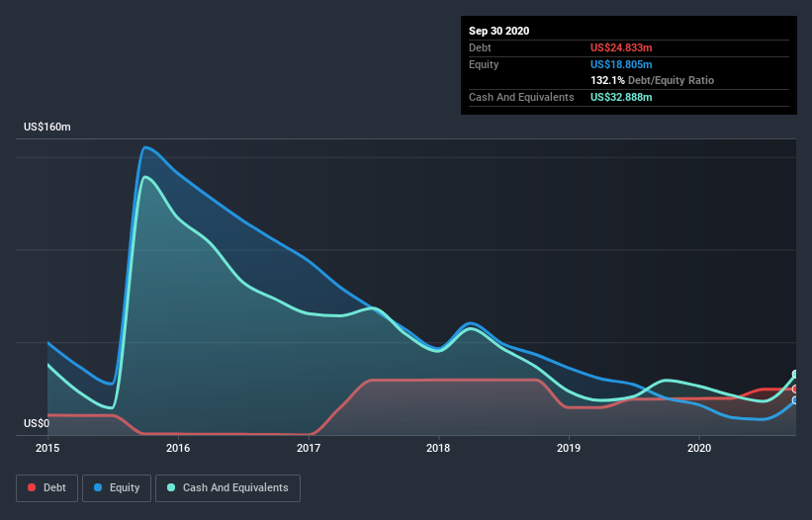
Task: Click the 2020 axis label
Action: tap(699, 448)
